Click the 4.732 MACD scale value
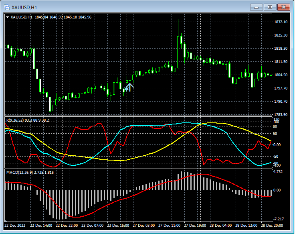The height and width of the screenshot is (234, 295). 279,172
